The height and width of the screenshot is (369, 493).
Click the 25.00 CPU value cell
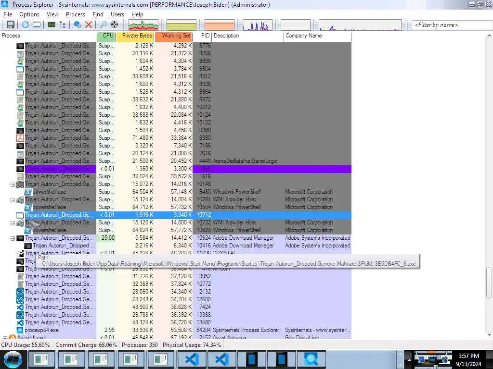point(106,238)
